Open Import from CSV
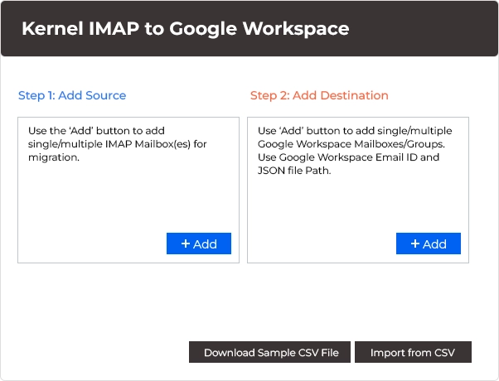Screen dimensions: 499x381 413,352
